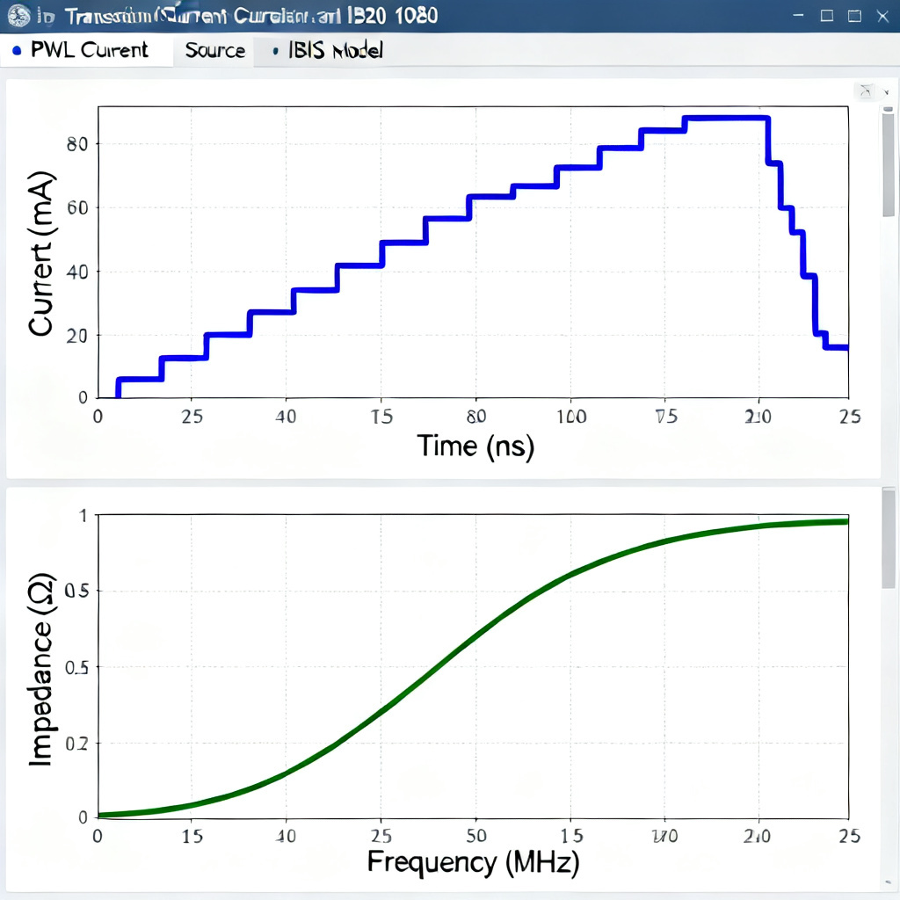Select the PWL Current tab
The height and width of the screenshot is (900, 900).
pos(86,50)
